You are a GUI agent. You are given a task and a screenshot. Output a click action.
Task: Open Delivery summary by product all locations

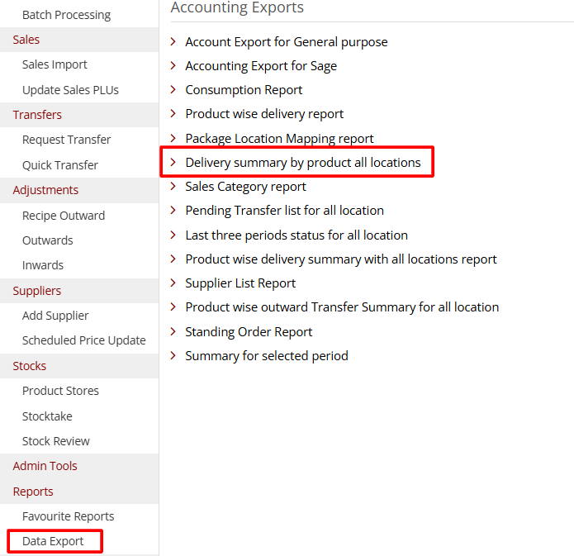[x=302, y=163]
